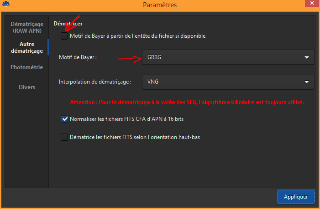Click the Siril app icon in title bar

(6, 4)
